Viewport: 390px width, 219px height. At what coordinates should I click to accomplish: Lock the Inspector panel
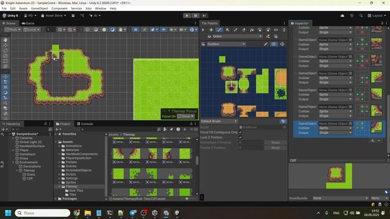point(382,23)
